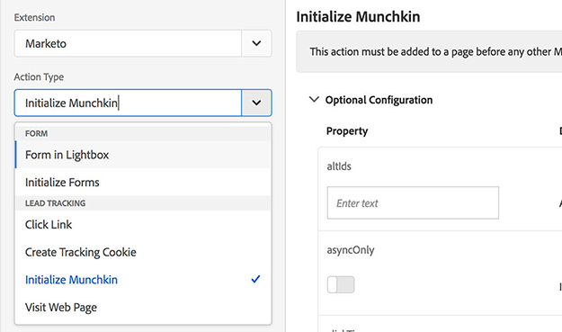The width and height of the screenshot is (562, 332).
Task: Click the Action Type text input
Action: (x=128, y=103)
